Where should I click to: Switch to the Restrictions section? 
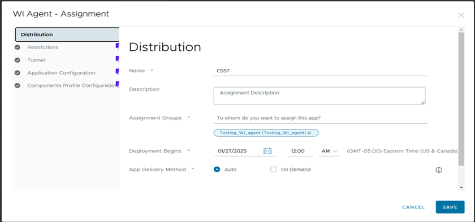[43, 47]
